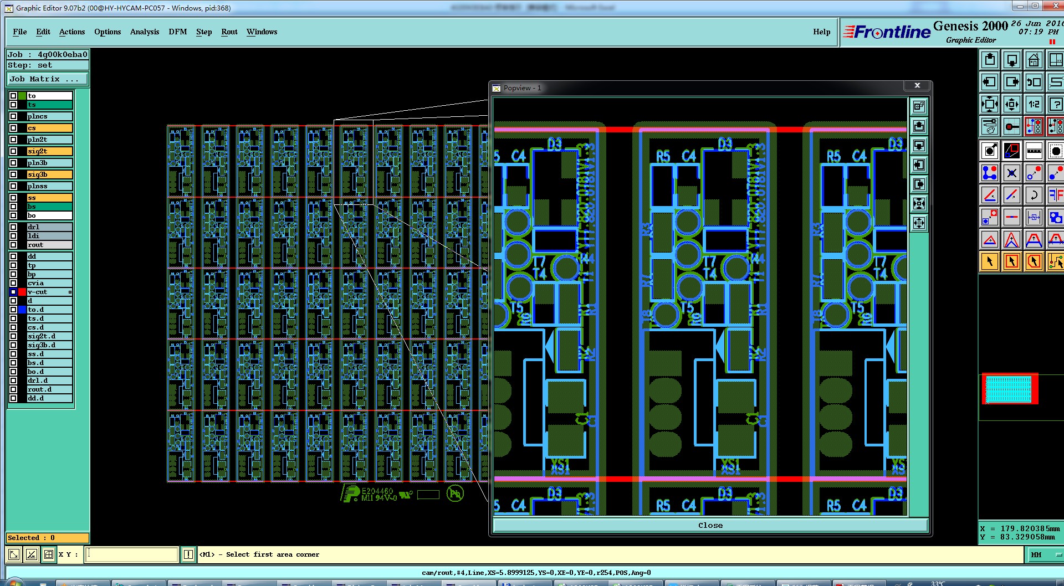The image size is (1064, 586).
Task: Click the connected blue nodes net icon
Action: [x=990, y=173]
